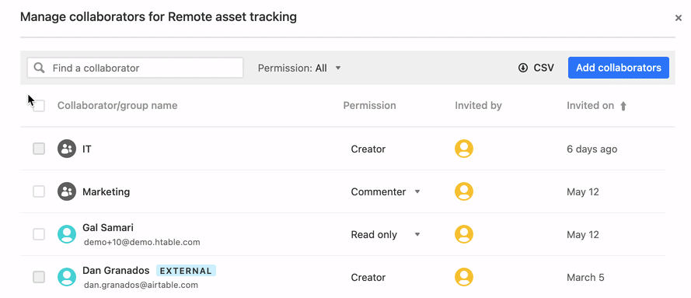Screen dimensions: 691x298
Task: Open the Permission: All filter dropdown
Action: [x=300, y=68]
